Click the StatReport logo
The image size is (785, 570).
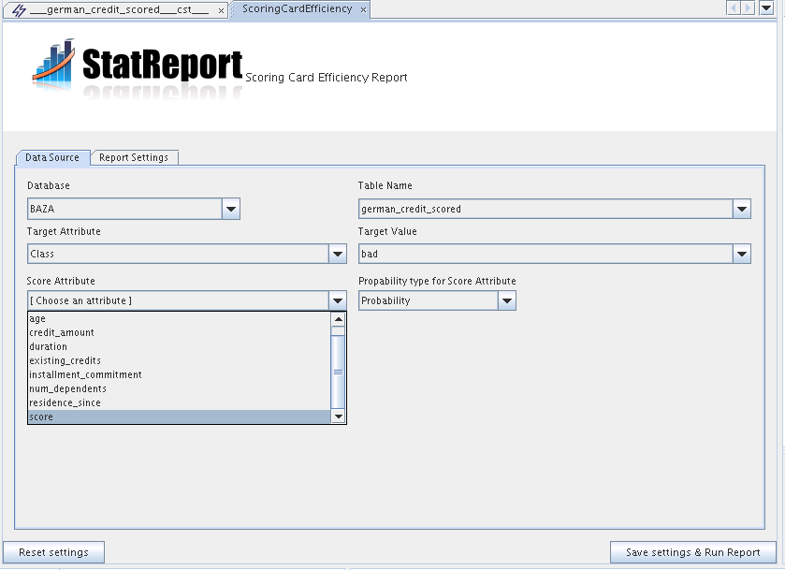pos(138,67)
